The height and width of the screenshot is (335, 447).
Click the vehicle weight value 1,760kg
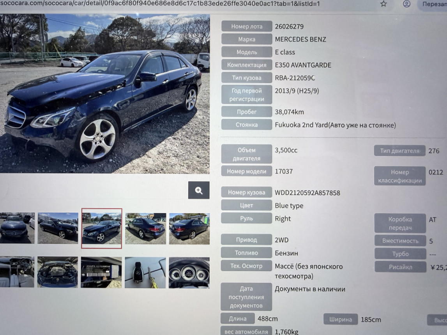pos(286,332)
